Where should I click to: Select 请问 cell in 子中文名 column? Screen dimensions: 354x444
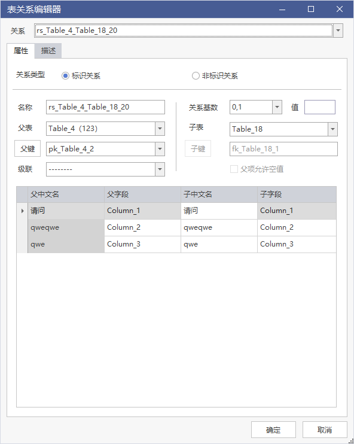219,211
